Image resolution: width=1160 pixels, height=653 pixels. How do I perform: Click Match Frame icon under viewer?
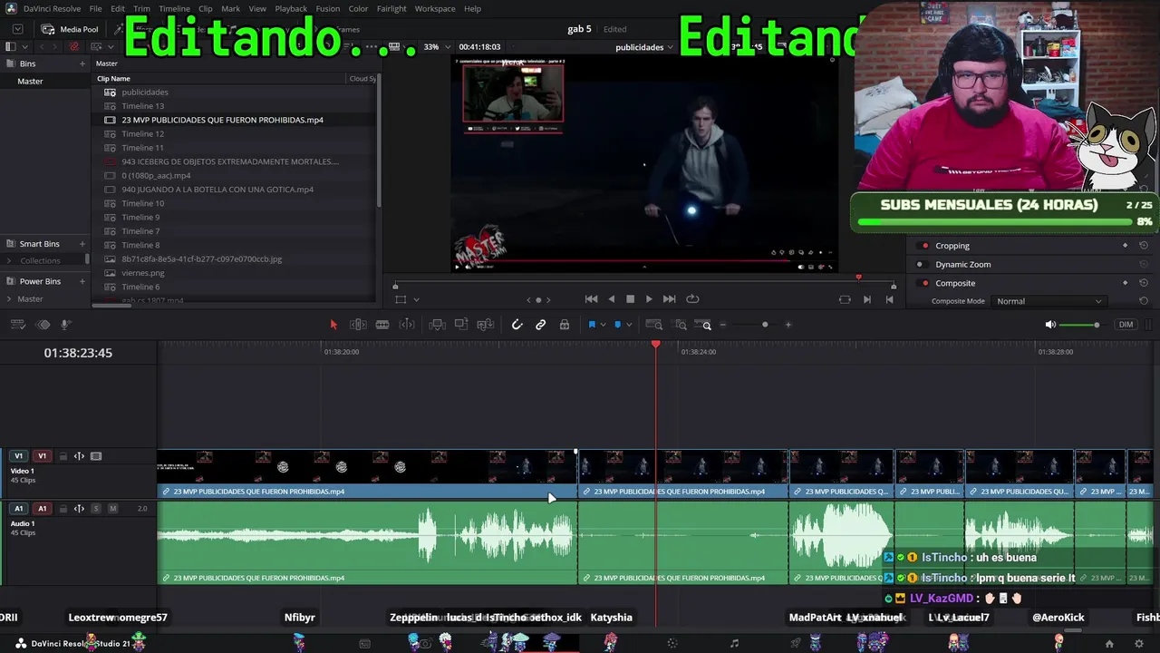coord(845,299)
